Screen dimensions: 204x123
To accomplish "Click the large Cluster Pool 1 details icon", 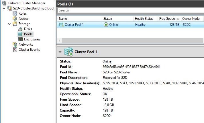I will 68,52.
